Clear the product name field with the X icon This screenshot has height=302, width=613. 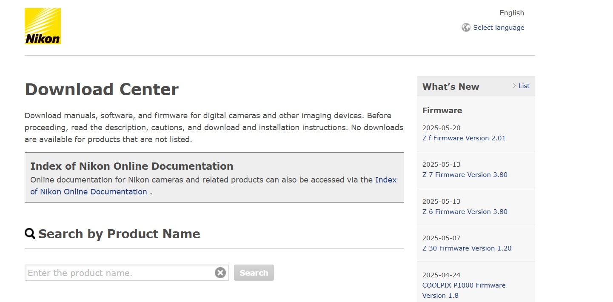point(220,273)
